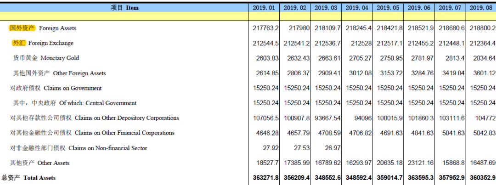Select Other Assets value 23121.16

click(421, 163)
